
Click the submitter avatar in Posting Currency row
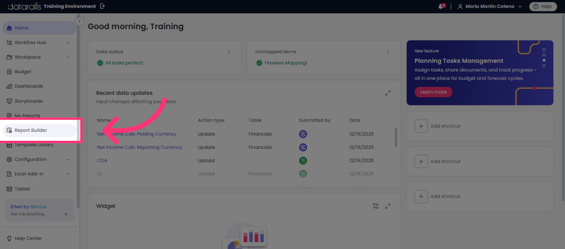(303, 134)
